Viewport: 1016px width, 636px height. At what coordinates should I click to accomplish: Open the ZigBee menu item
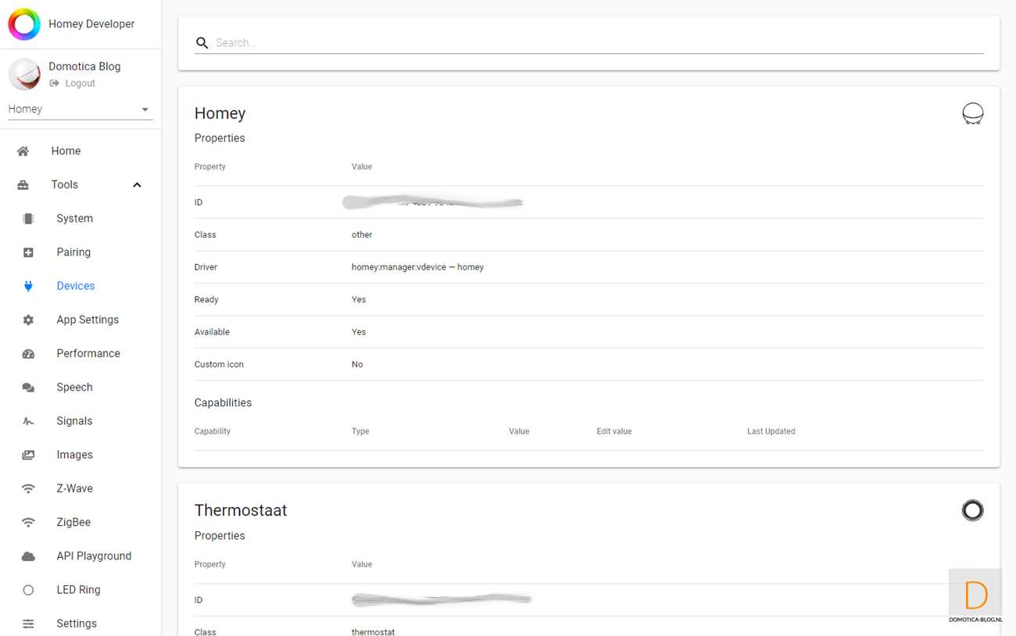tap(73, 522)
